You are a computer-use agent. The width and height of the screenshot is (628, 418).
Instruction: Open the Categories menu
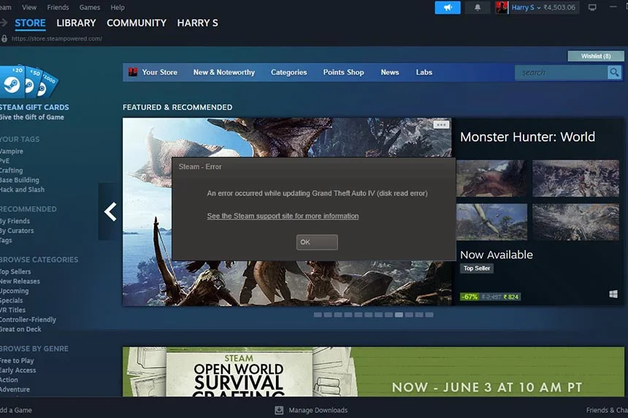pos(288,72)
